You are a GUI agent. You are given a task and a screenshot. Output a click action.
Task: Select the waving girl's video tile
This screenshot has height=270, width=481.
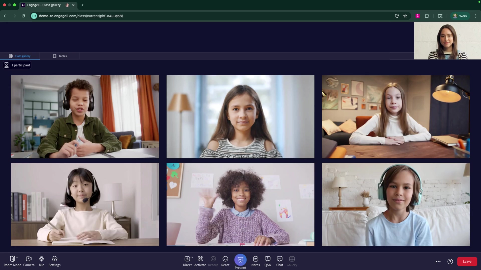240,204
